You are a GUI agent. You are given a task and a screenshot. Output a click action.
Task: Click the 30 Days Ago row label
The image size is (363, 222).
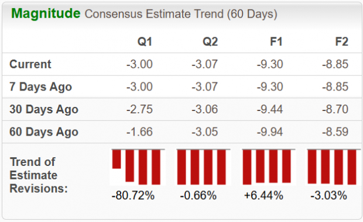44,109
